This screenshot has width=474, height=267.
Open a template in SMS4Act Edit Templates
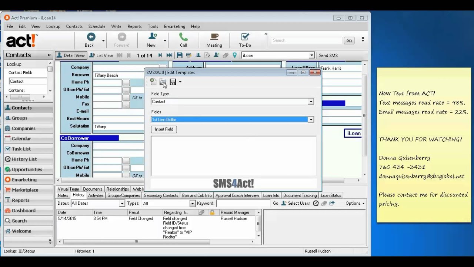[163, 82]
